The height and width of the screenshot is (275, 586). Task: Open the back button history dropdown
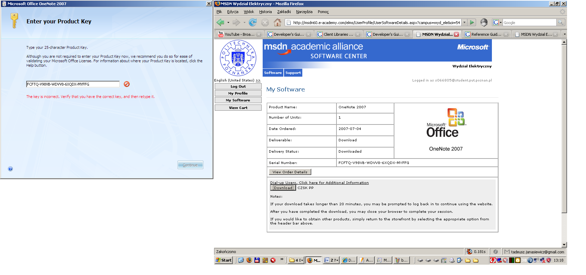[228, 23]
